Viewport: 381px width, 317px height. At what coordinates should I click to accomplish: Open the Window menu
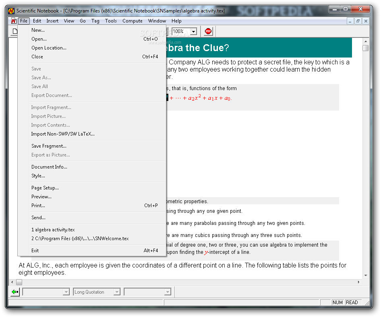tap(157, 21)
